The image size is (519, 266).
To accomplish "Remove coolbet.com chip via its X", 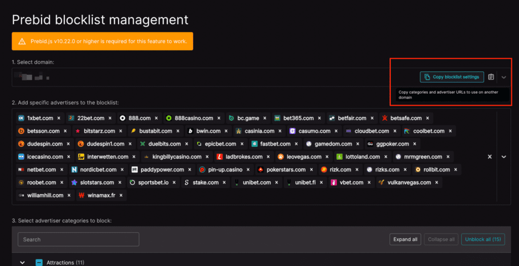I will 450,131.
